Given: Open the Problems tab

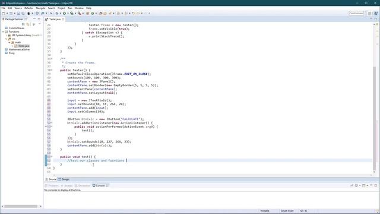Looking at the screenshot, I should tap(52, 185).
